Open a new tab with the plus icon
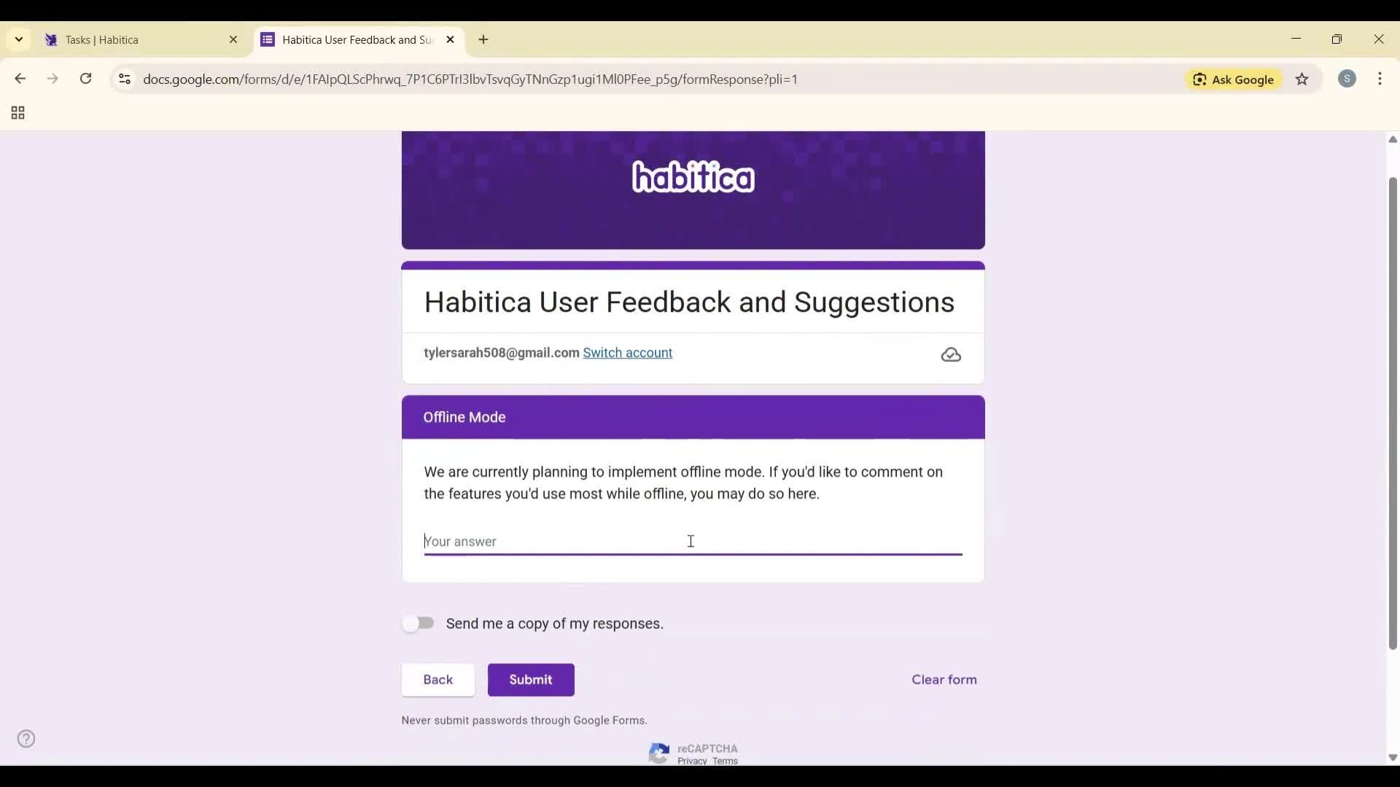 483,40
